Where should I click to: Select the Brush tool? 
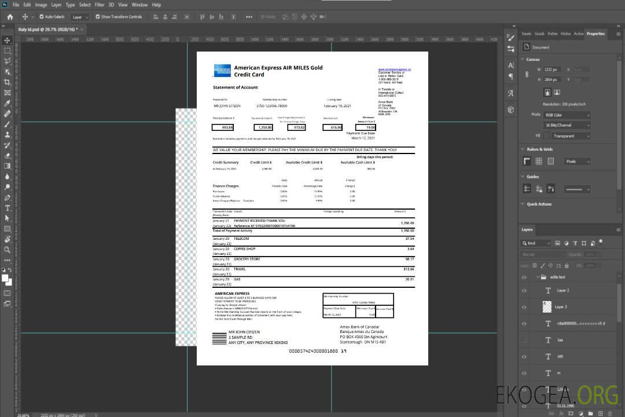(x=7, y=125)
